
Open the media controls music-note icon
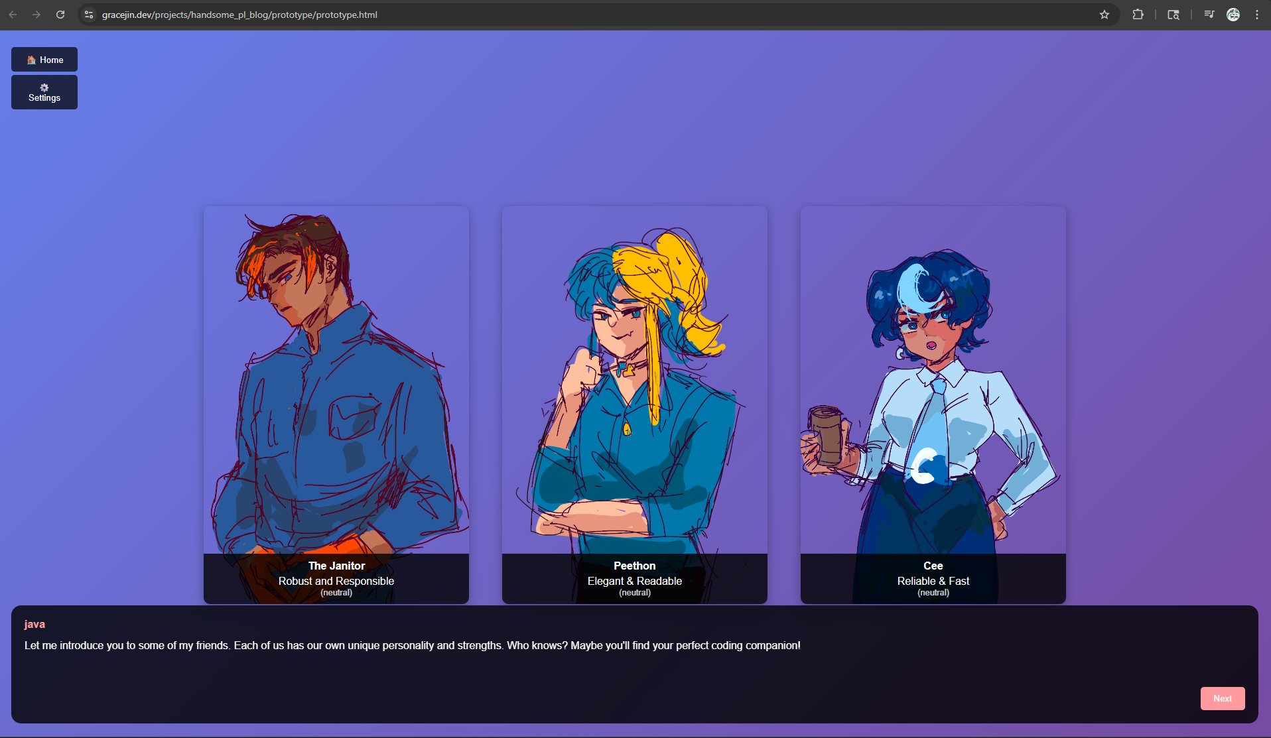click(1209, 15)
